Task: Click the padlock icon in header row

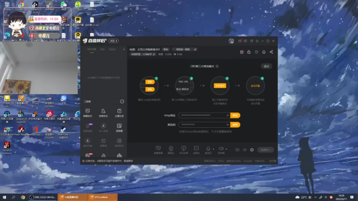Action: click(249, 52)
